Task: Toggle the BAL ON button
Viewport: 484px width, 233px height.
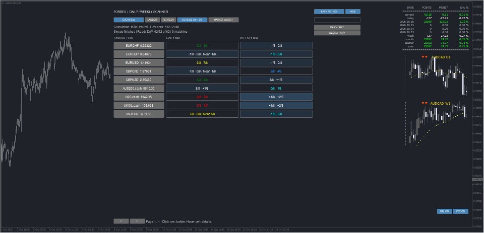Action: point(445,211)
